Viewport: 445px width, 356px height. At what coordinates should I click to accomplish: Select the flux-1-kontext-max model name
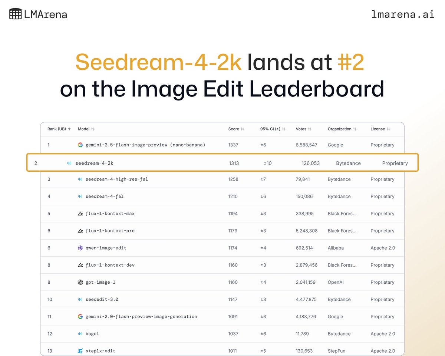110,214
